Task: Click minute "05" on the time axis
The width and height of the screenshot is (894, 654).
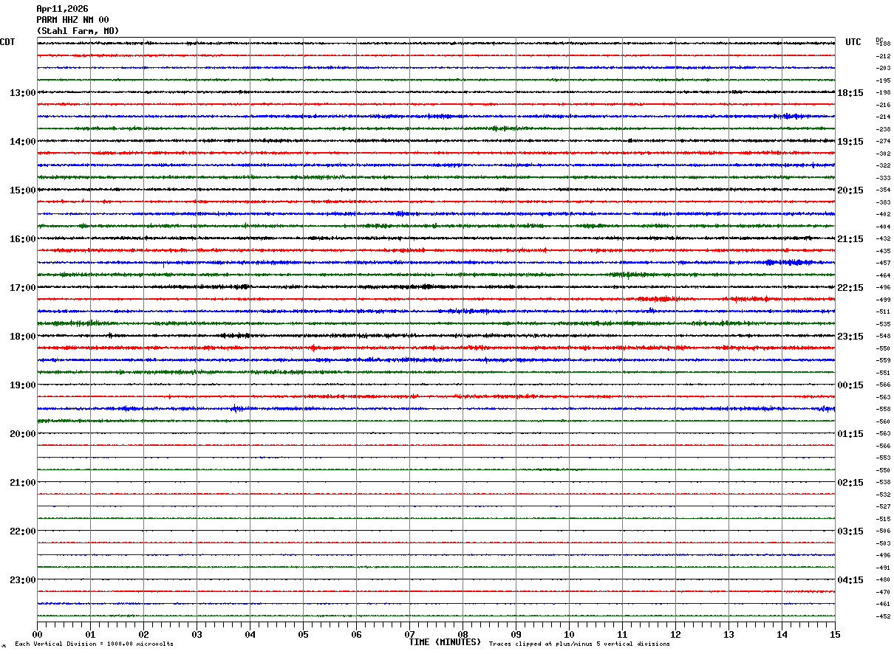Action: click(x=303, y=634)
